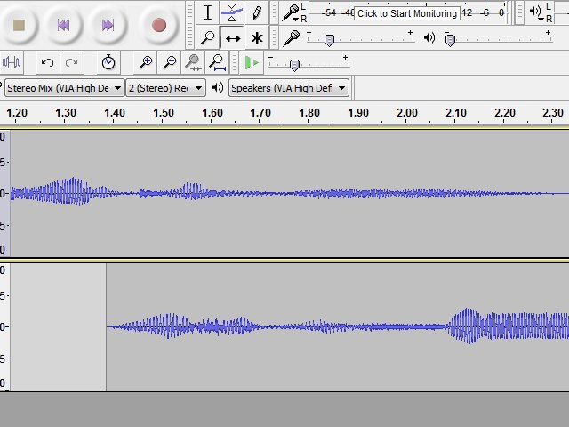Select the Selection (I-beam) tool
The width and height of the screenshot is (569, 427).
pyautogui.click(x=207, y=12)
